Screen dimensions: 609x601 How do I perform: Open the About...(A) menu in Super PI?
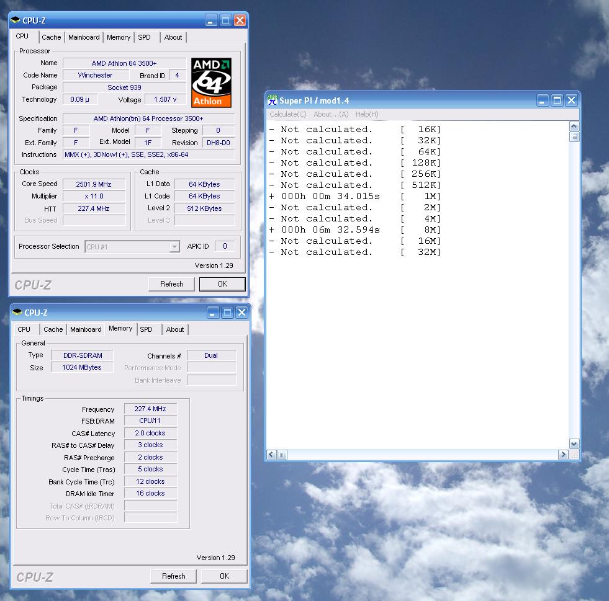click(x=331, y=114)
